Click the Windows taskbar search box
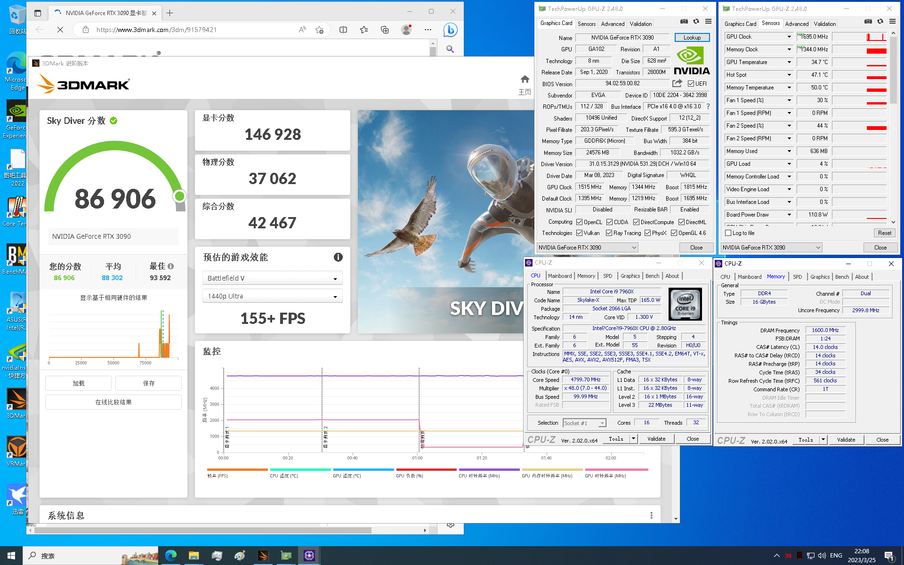The image size is (904, 565). click(90, 556)
